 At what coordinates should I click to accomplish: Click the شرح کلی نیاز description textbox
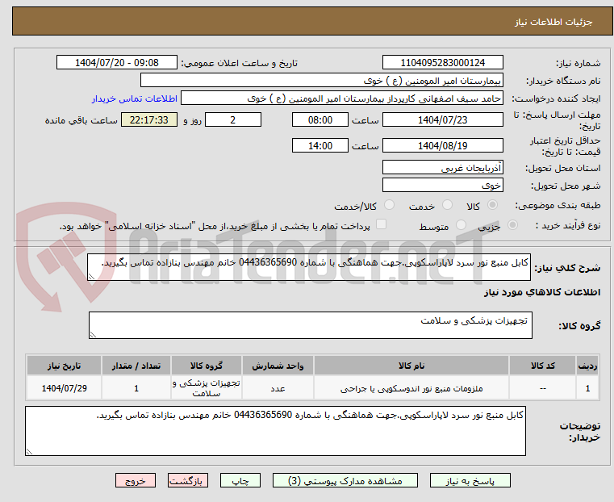click(309, 267)
